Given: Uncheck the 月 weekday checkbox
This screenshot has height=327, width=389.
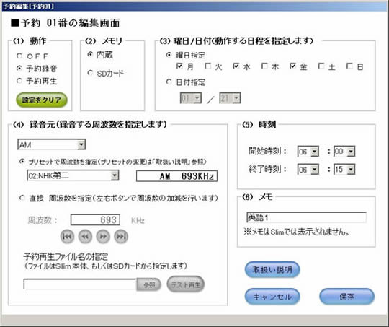Looking at the screenshot, I should pos(179,66).
